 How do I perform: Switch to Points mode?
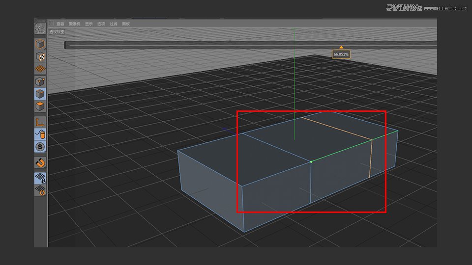[40, 82]
